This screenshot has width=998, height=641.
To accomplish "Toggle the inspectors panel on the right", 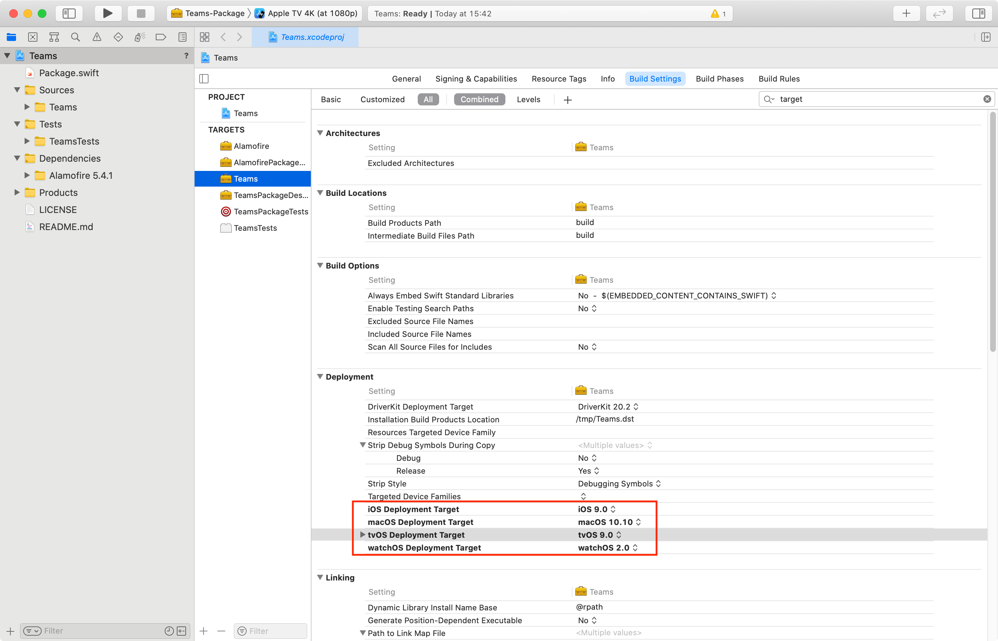I will coord(978,13).
